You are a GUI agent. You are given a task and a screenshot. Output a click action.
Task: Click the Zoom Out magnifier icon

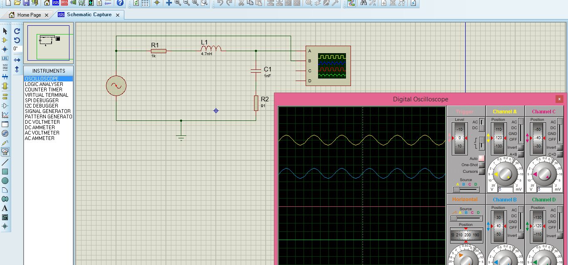point(186,3)
